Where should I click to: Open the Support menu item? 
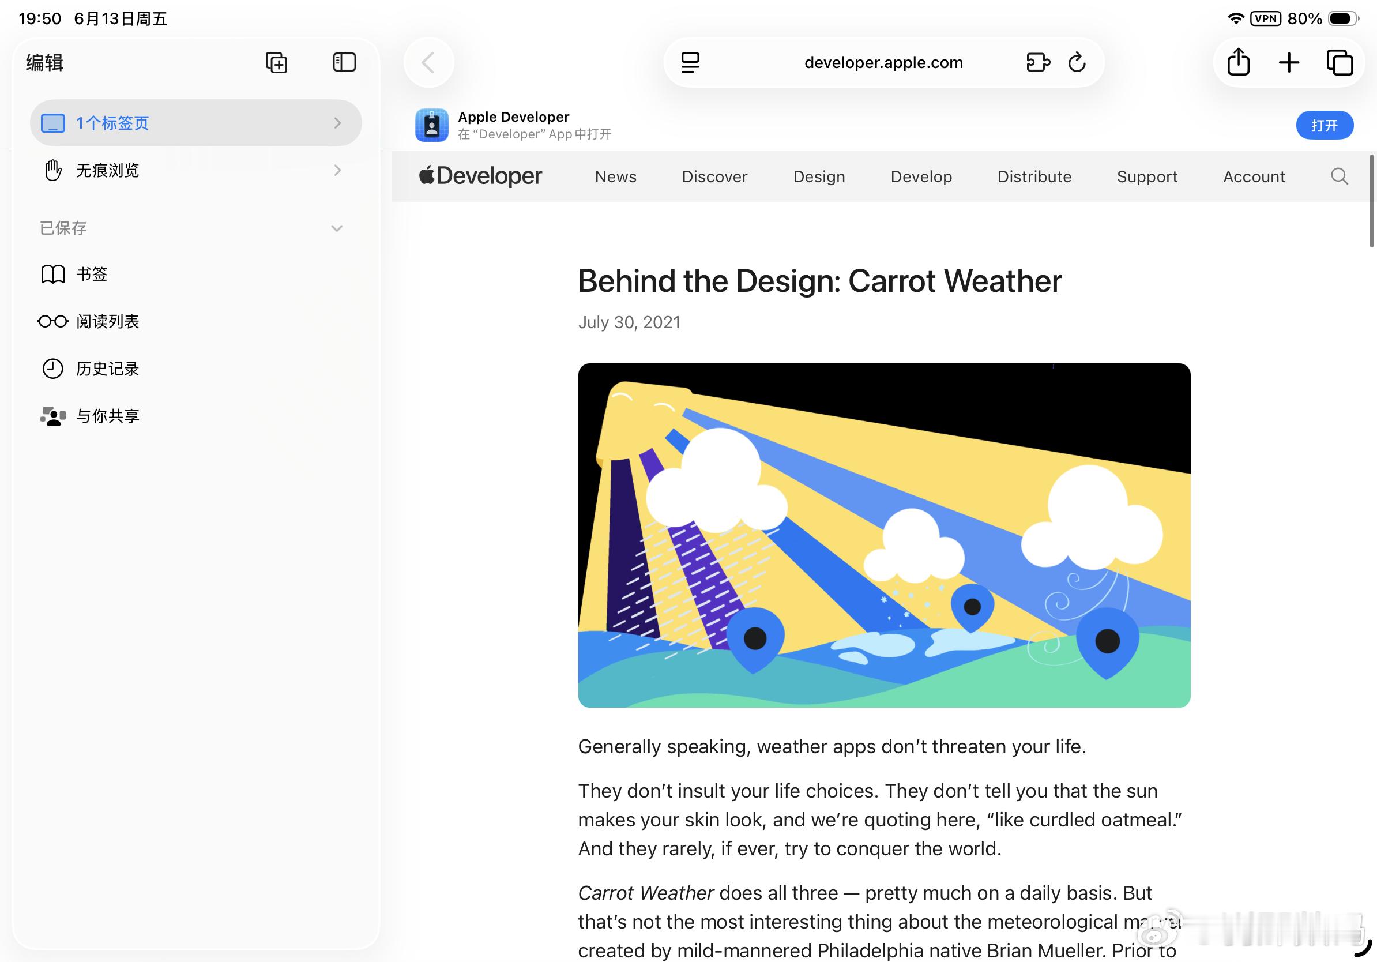point(1147,176)
